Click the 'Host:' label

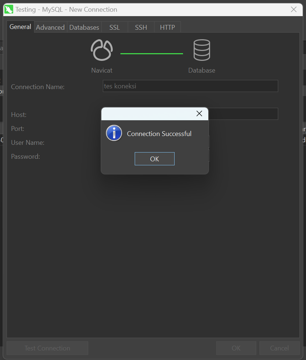click(x=19, y=115)
